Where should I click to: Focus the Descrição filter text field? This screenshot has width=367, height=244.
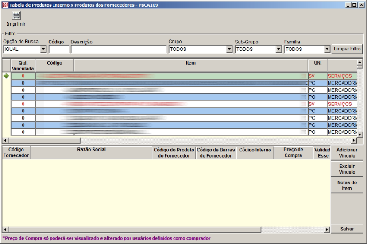click(119, 49)
